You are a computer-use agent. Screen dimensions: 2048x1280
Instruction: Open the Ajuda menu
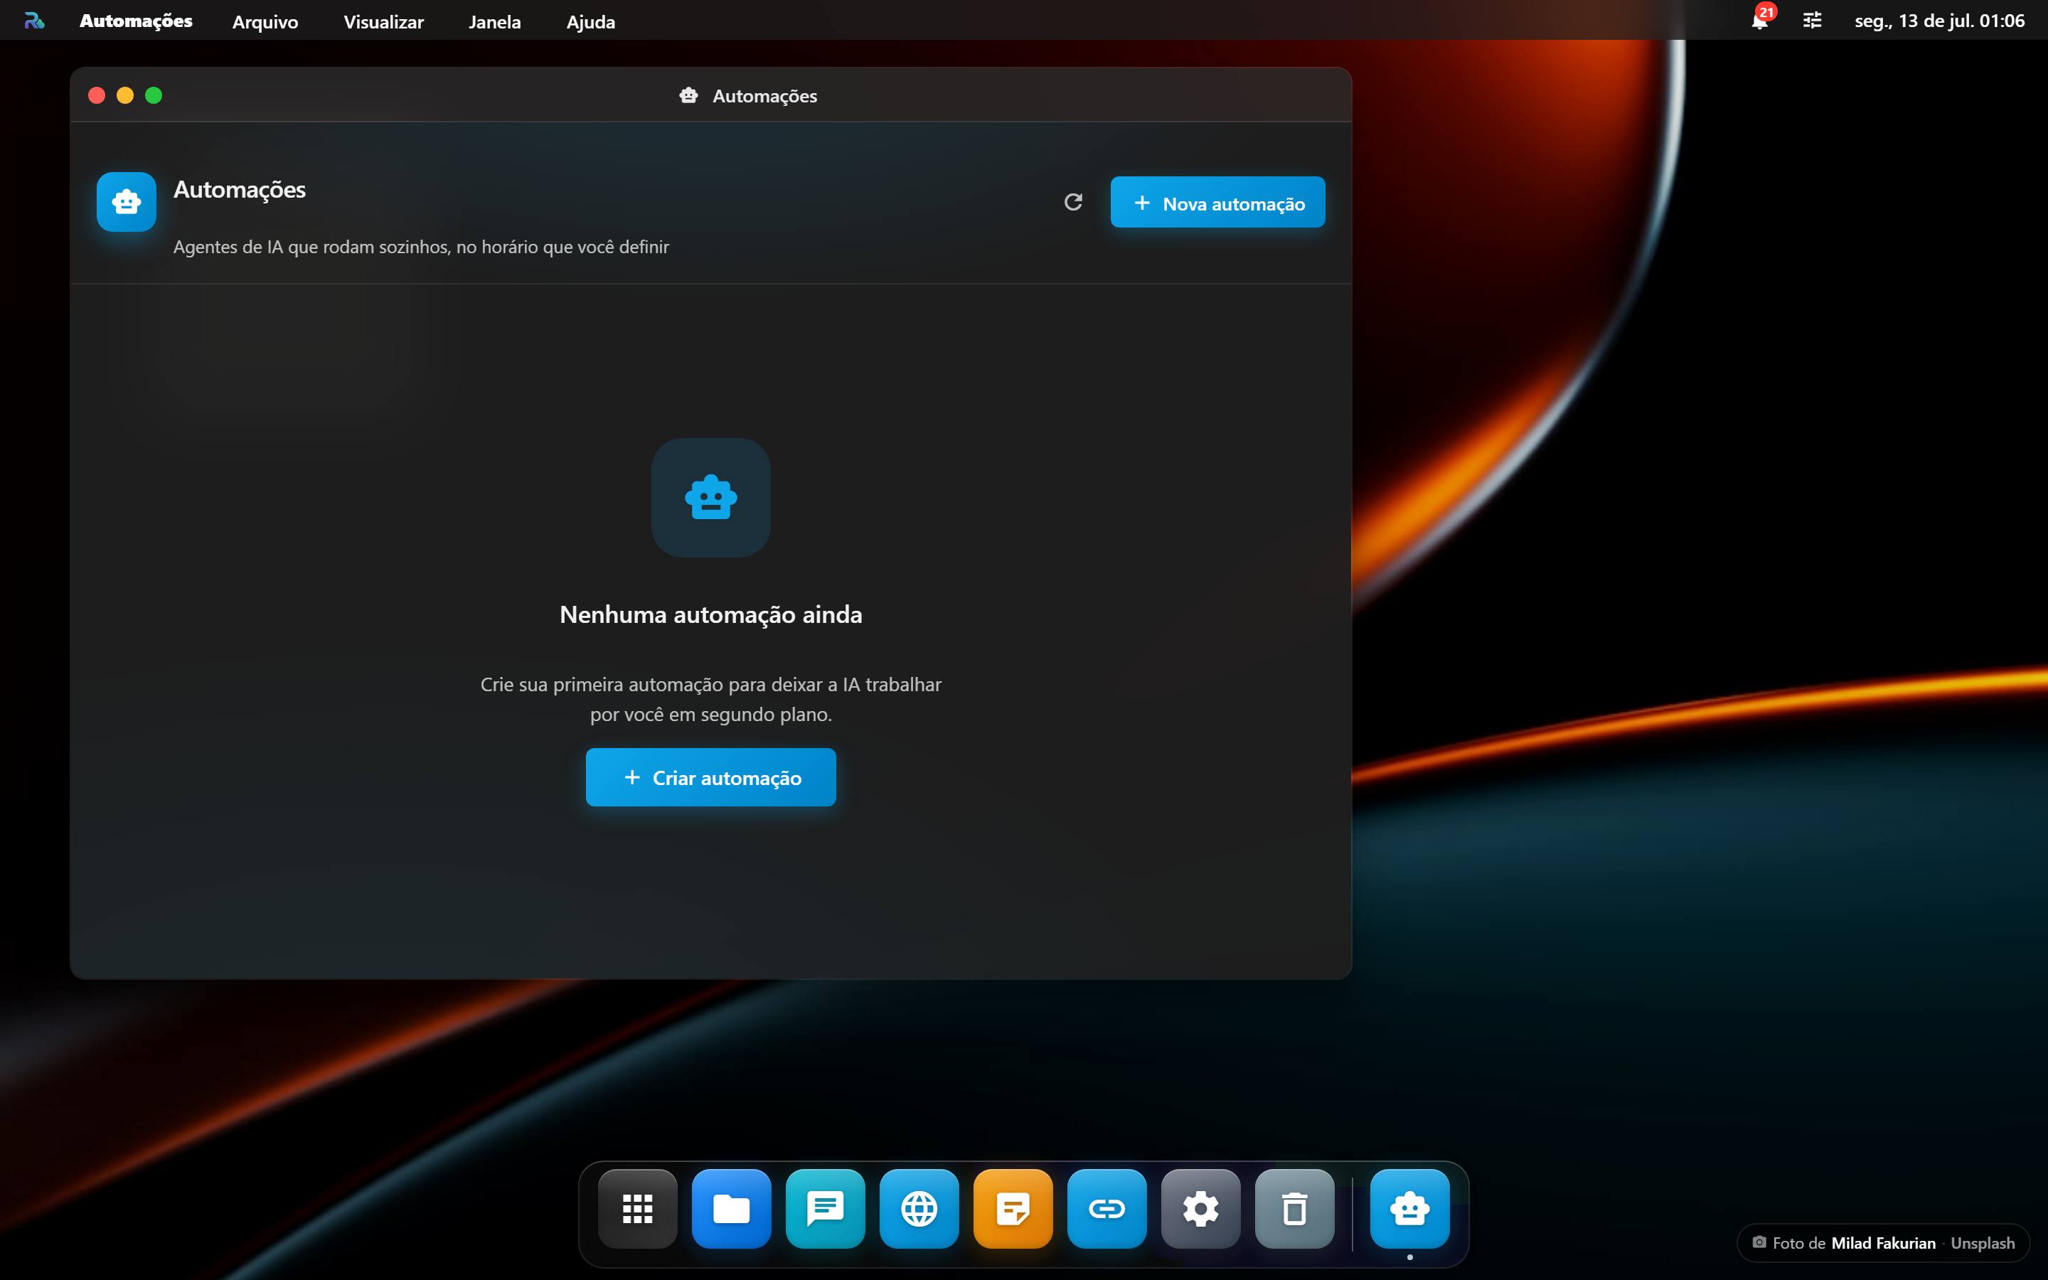tap(591, 21)
